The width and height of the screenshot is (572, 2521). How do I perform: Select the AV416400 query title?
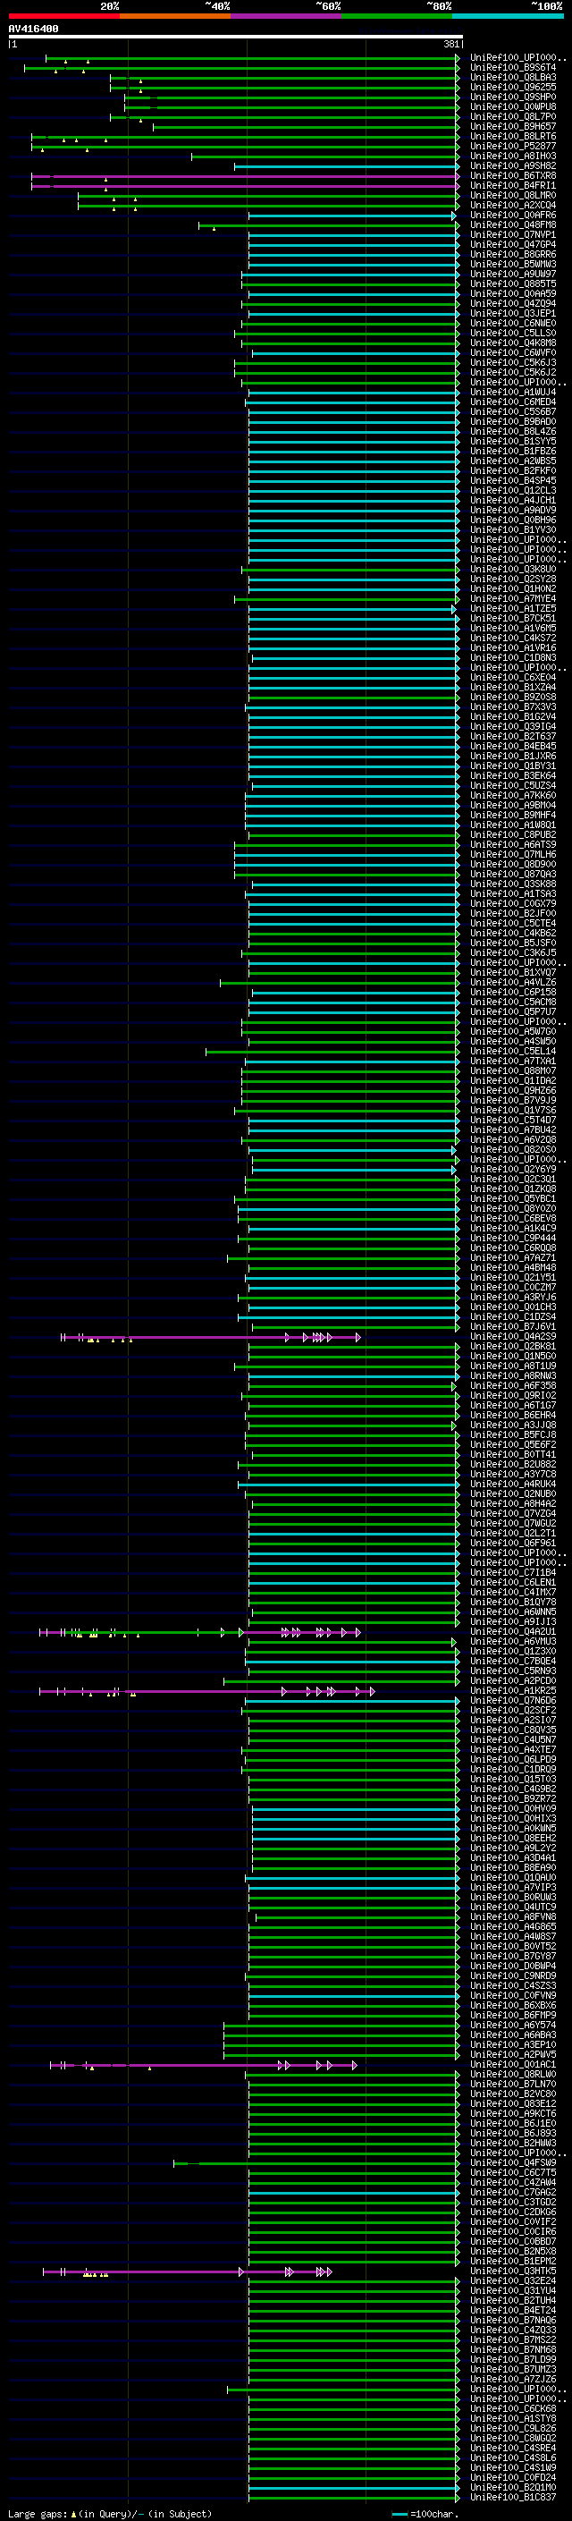(33, 30)
